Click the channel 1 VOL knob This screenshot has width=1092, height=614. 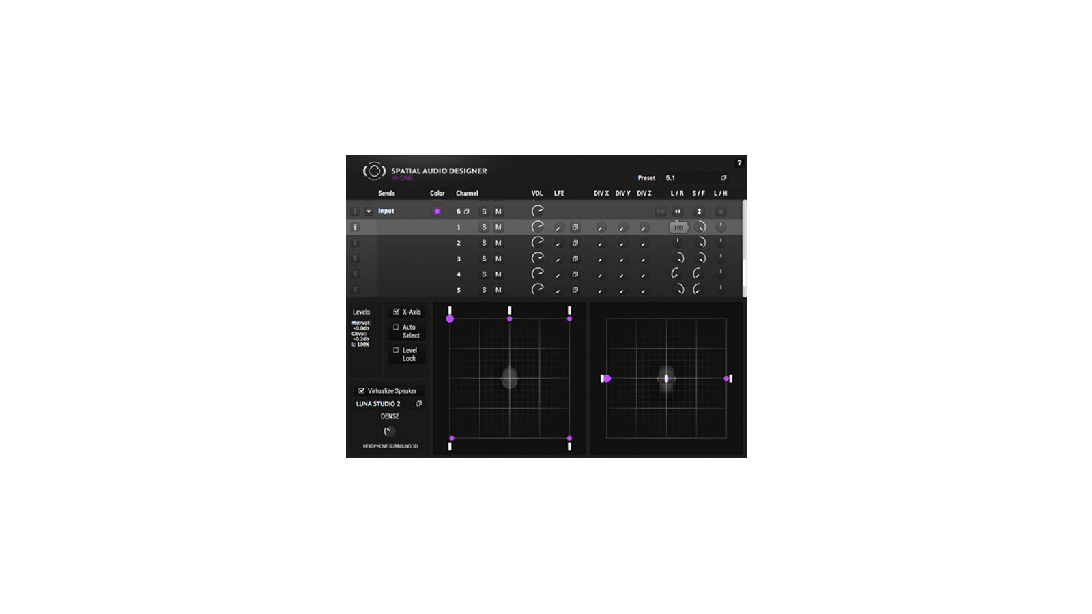538,227
